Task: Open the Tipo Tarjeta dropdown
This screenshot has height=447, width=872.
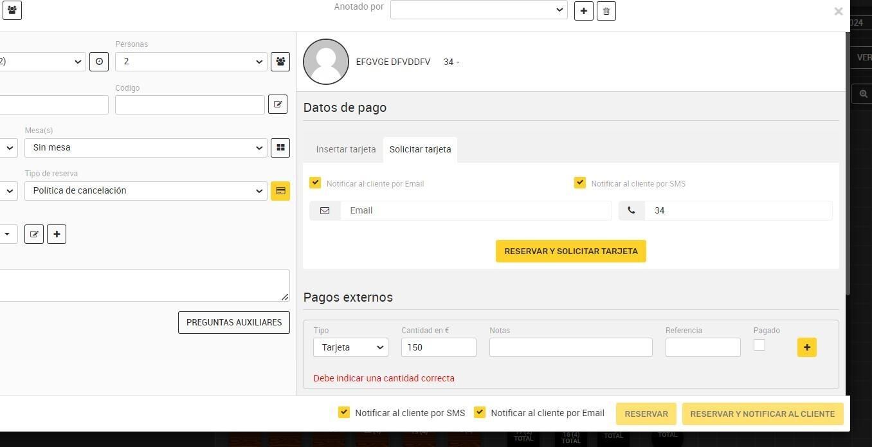Action: [x=350, y=347]
